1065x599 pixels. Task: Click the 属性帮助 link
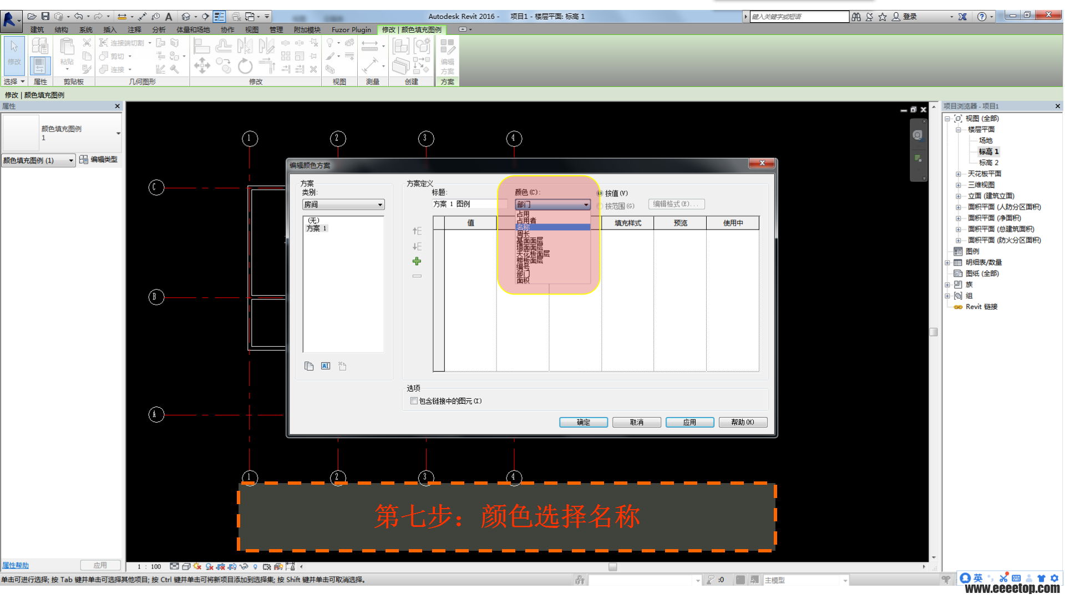[16, 565]
